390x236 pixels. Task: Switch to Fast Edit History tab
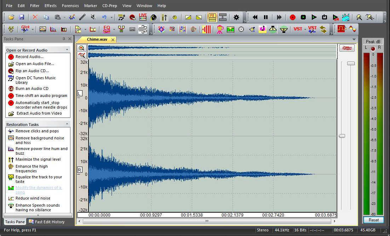click(46, 221)
